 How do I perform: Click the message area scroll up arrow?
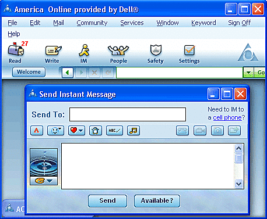[239, 149]
